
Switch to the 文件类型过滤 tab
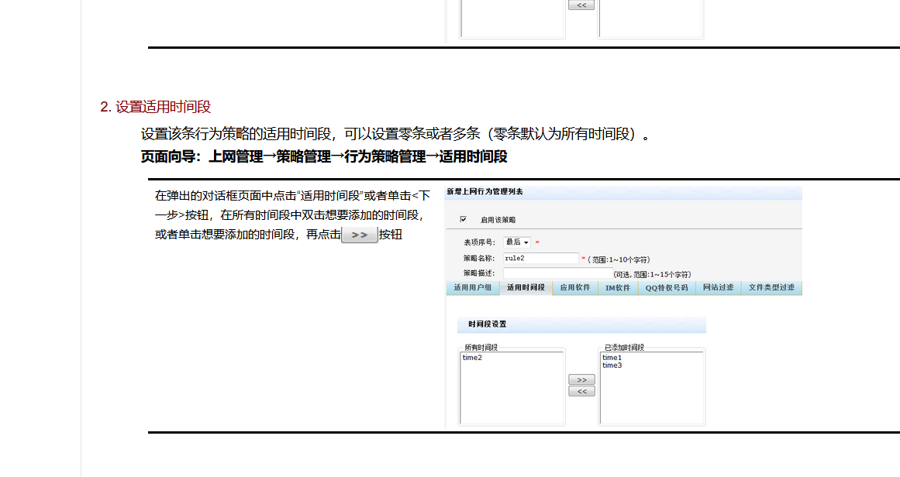771,288
